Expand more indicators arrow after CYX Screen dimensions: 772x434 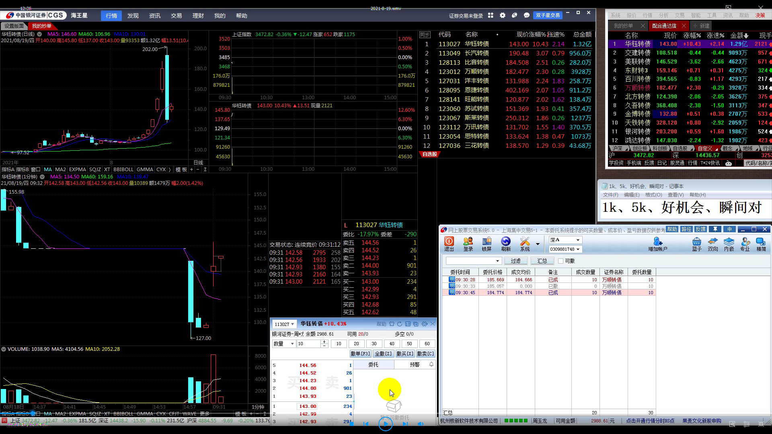point(170,170)
